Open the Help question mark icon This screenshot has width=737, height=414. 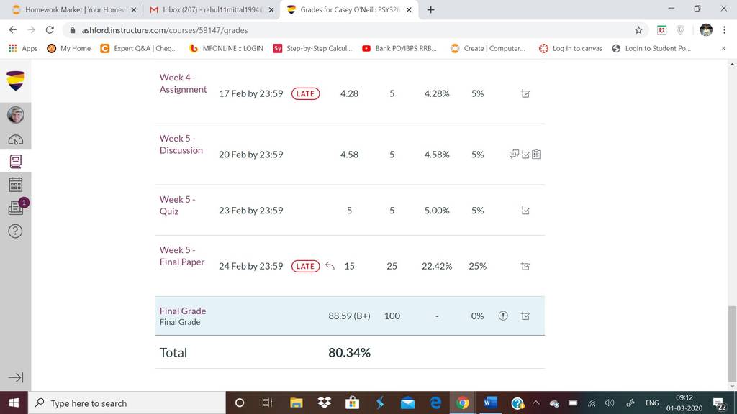tap(16, 231)
